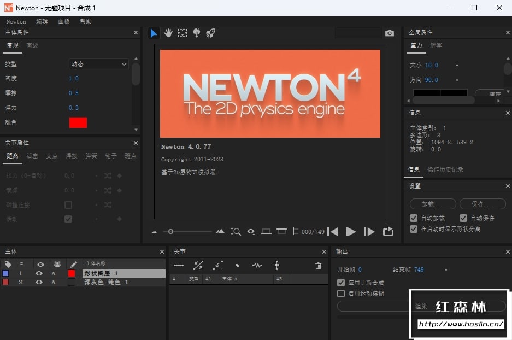This screenshot has height=340, width=512.
Task: Enable 启用运动模糊 motion blur checkbox
Action: (341, 294)
